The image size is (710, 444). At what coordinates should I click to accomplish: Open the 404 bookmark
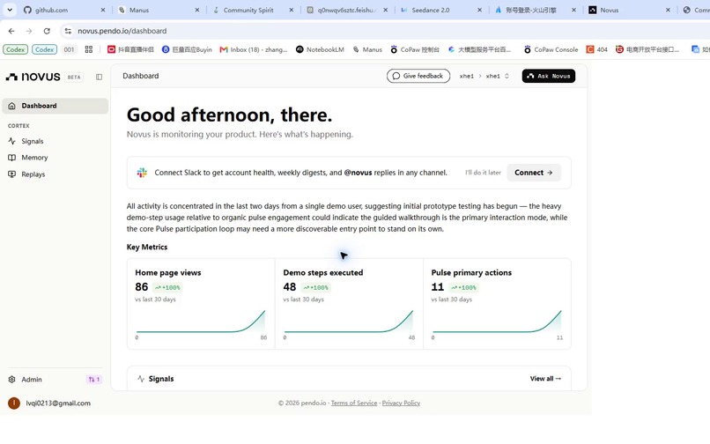pyautogui.click(x=596, y=49)
